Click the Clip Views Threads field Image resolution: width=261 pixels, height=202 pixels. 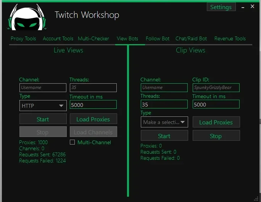point(164,104)
